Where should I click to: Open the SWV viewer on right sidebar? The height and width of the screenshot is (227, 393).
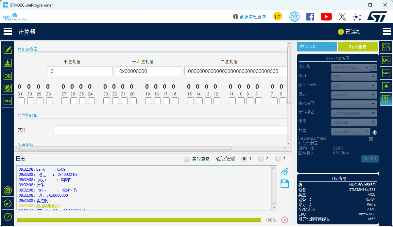point(386,73)
